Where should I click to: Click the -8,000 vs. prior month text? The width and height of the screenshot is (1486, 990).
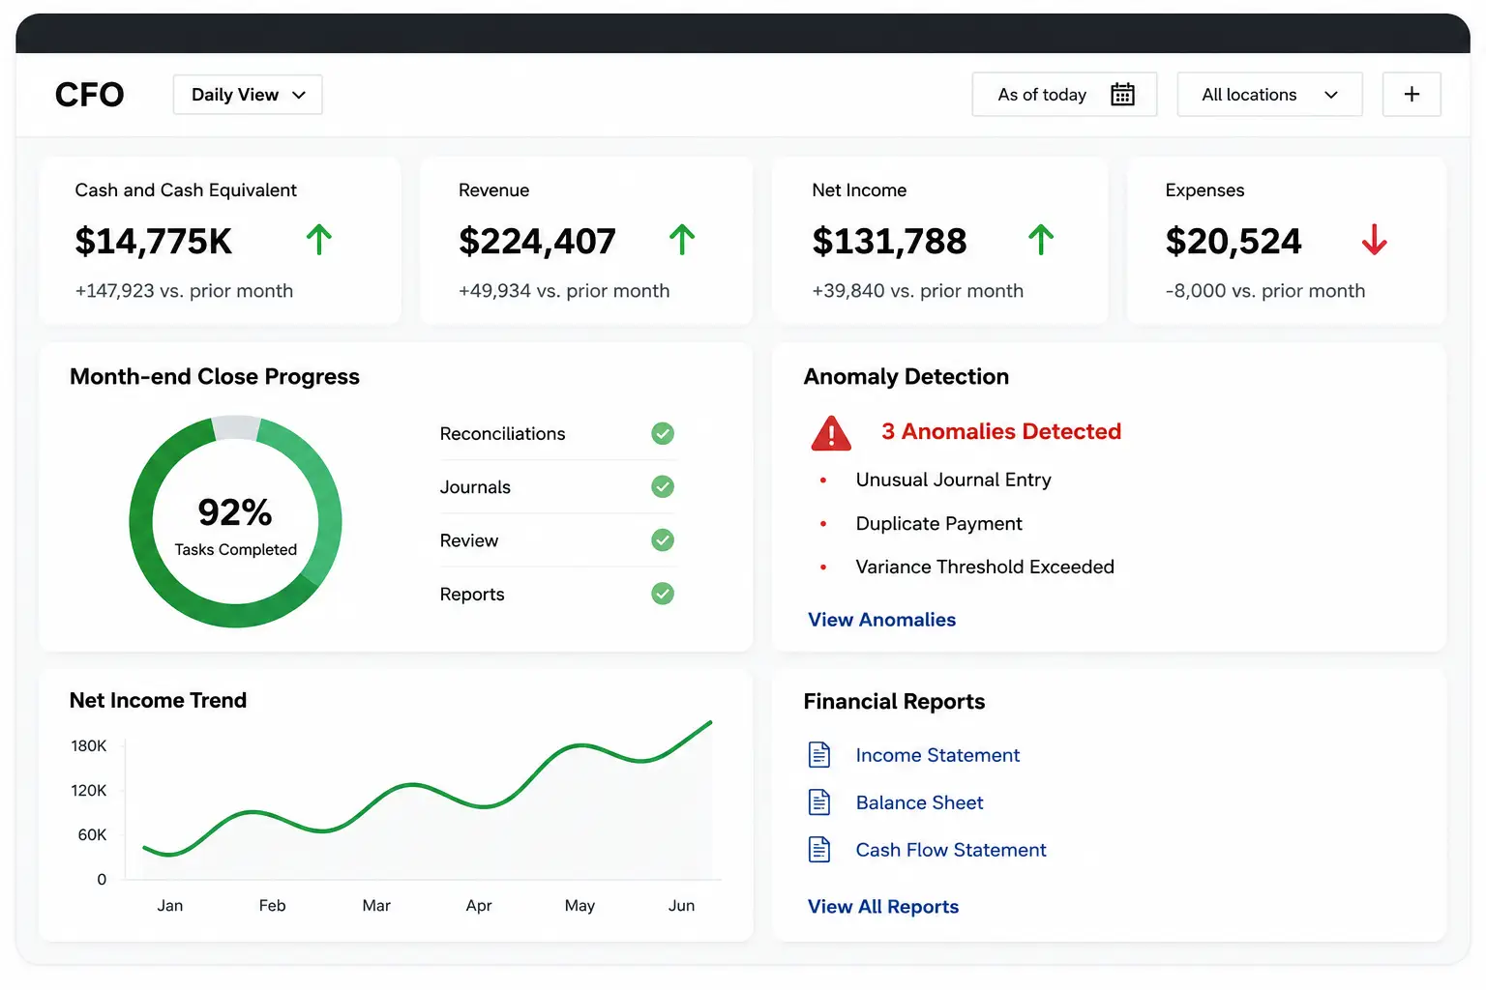[1265, 291]
